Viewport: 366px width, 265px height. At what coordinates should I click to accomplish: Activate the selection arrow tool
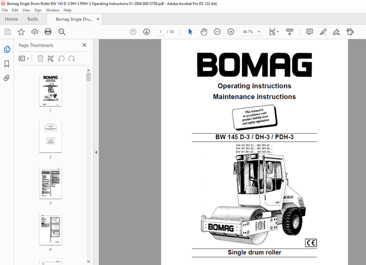tap(190, 32)
